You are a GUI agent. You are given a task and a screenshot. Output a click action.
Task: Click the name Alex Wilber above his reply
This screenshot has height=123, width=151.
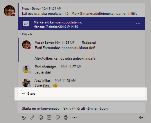coord(42,80)
